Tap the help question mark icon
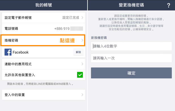Image resolution: width=175 pixels, height=111 pixels. (x=169, y=5)
